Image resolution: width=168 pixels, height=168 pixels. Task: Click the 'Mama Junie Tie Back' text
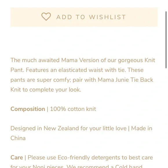click(125, 80)
